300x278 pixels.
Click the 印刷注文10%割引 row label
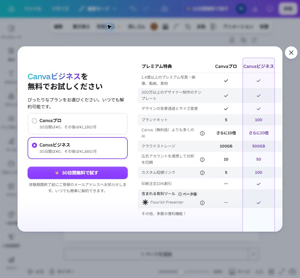[x=157, y=184]
